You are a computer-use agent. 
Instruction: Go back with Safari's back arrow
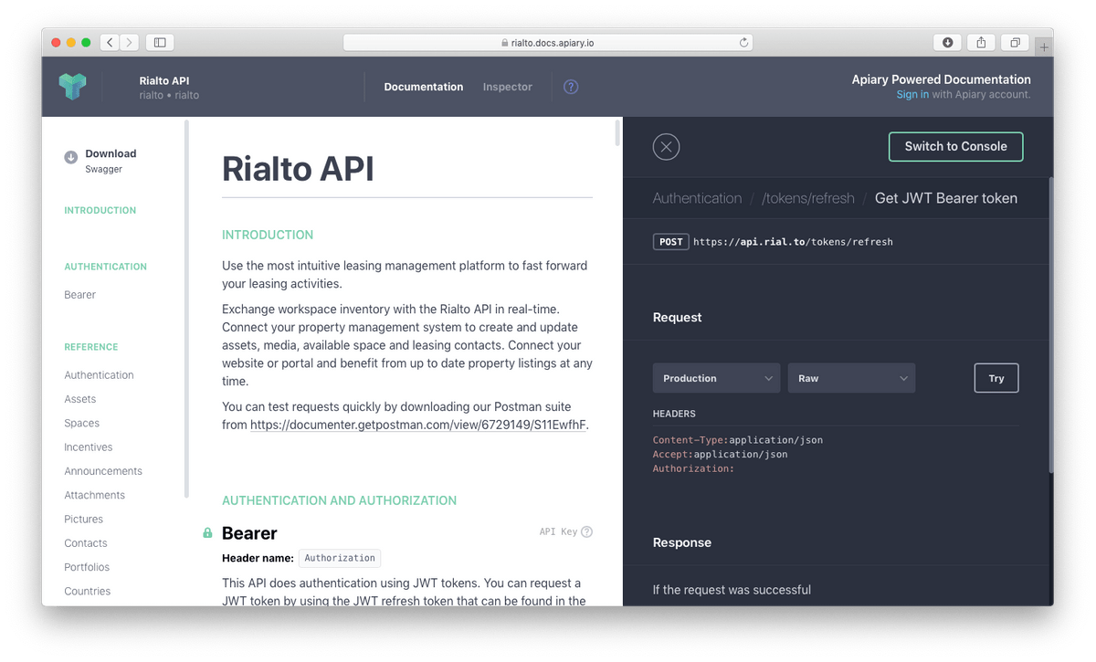click(110, 42)
